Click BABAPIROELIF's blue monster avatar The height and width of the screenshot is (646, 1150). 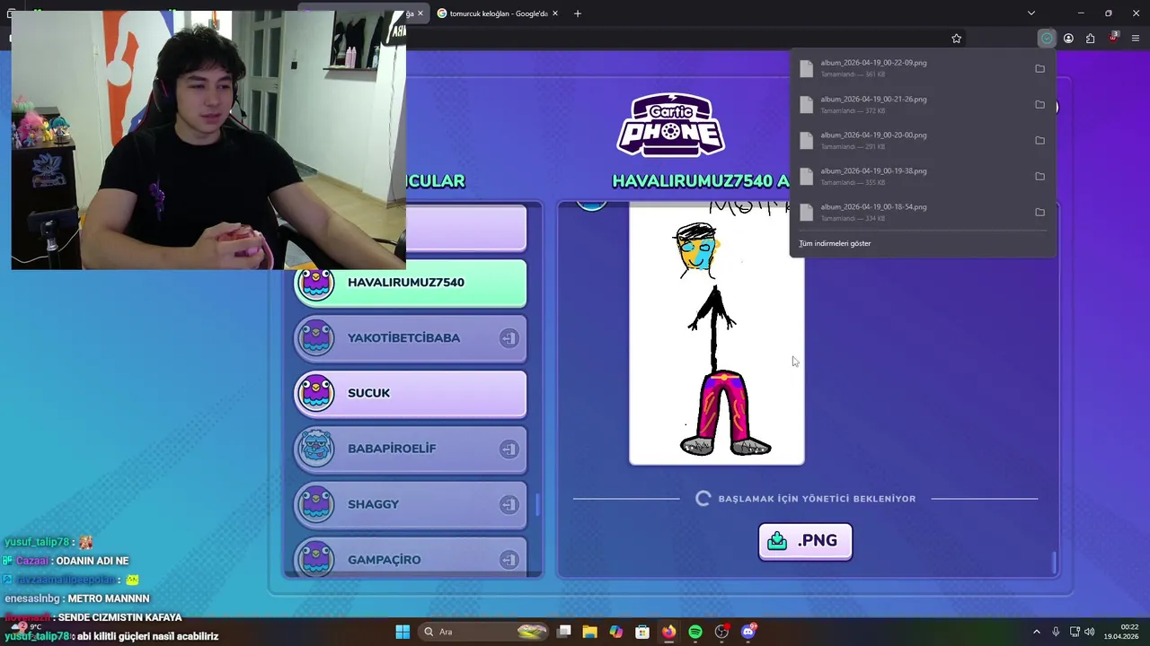(x=316, y=449)
